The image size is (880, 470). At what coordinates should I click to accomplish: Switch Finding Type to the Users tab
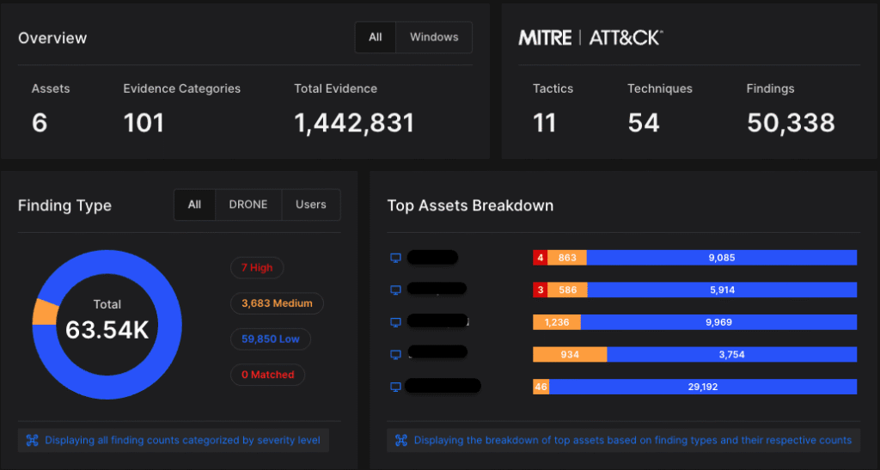[310, 204]
